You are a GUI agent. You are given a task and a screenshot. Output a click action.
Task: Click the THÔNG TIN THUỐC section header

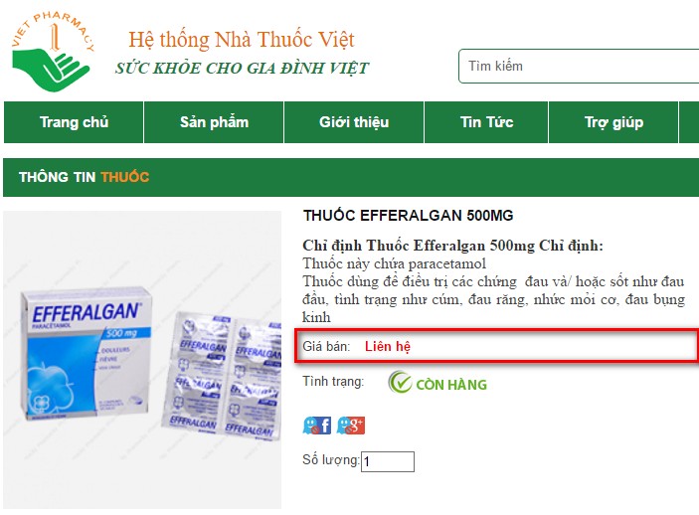pos(84,177)
